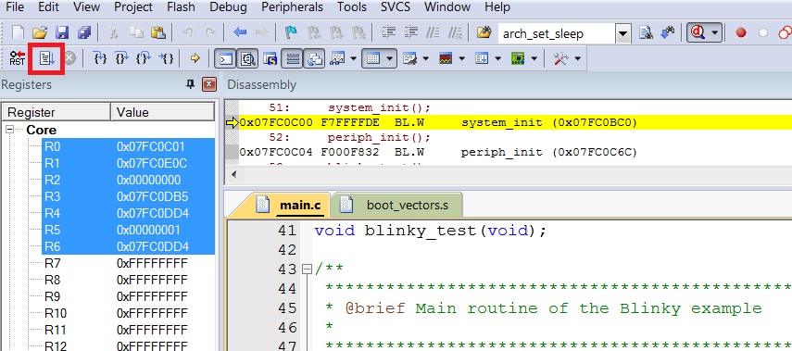Viewport: 792px width, 351px height.
Task: Click the Step Over icon
Action: pos(122,59)
